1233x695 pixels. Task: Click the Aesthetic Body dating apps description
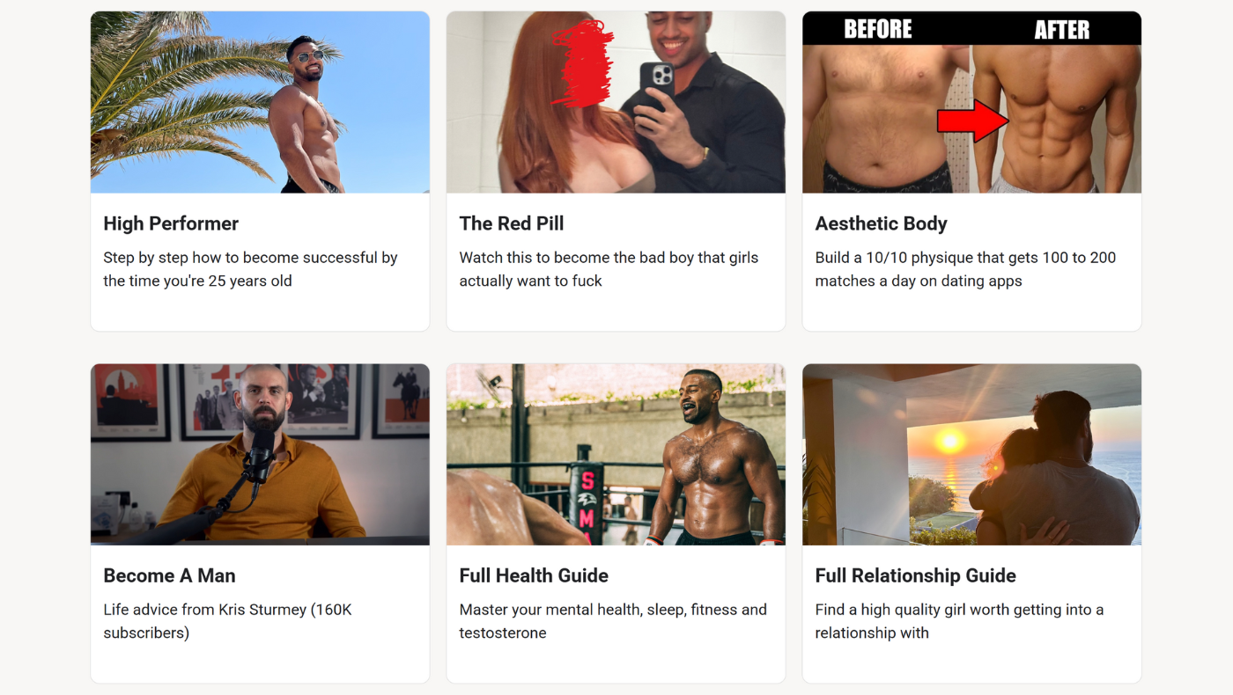(965, 269)
